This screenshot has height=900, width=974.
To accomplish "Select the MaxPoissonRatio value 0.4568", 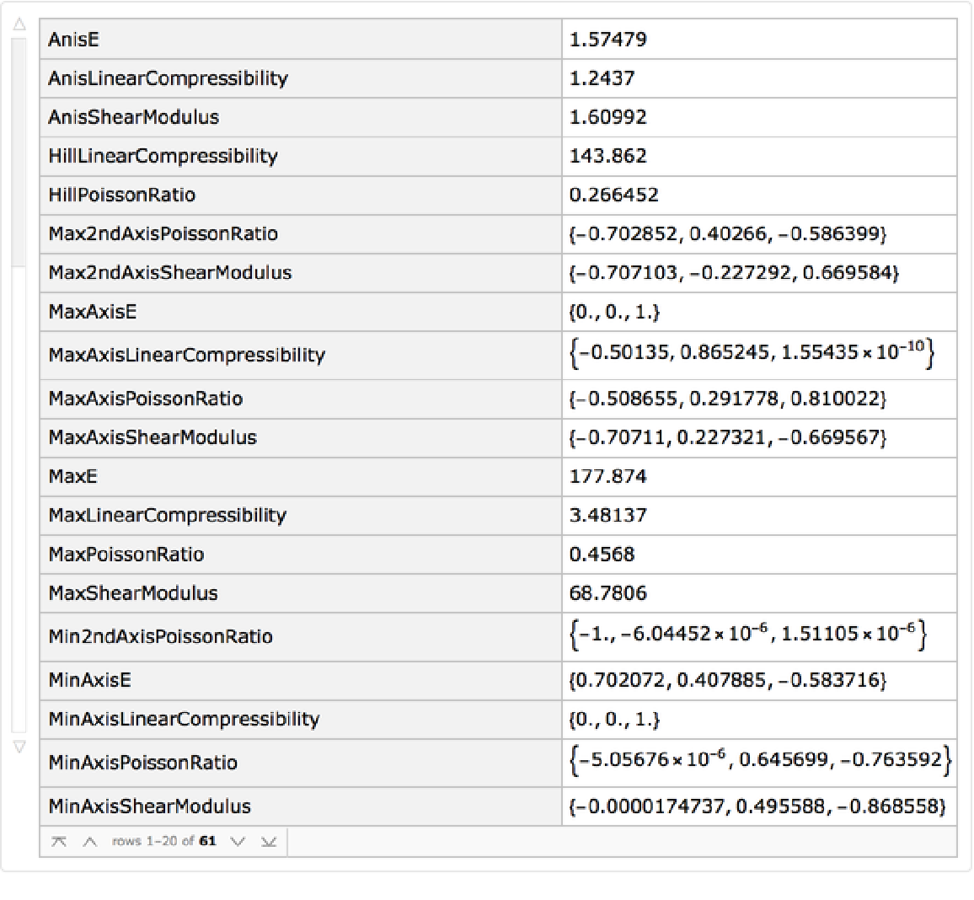I will click(x=602, y=554).
